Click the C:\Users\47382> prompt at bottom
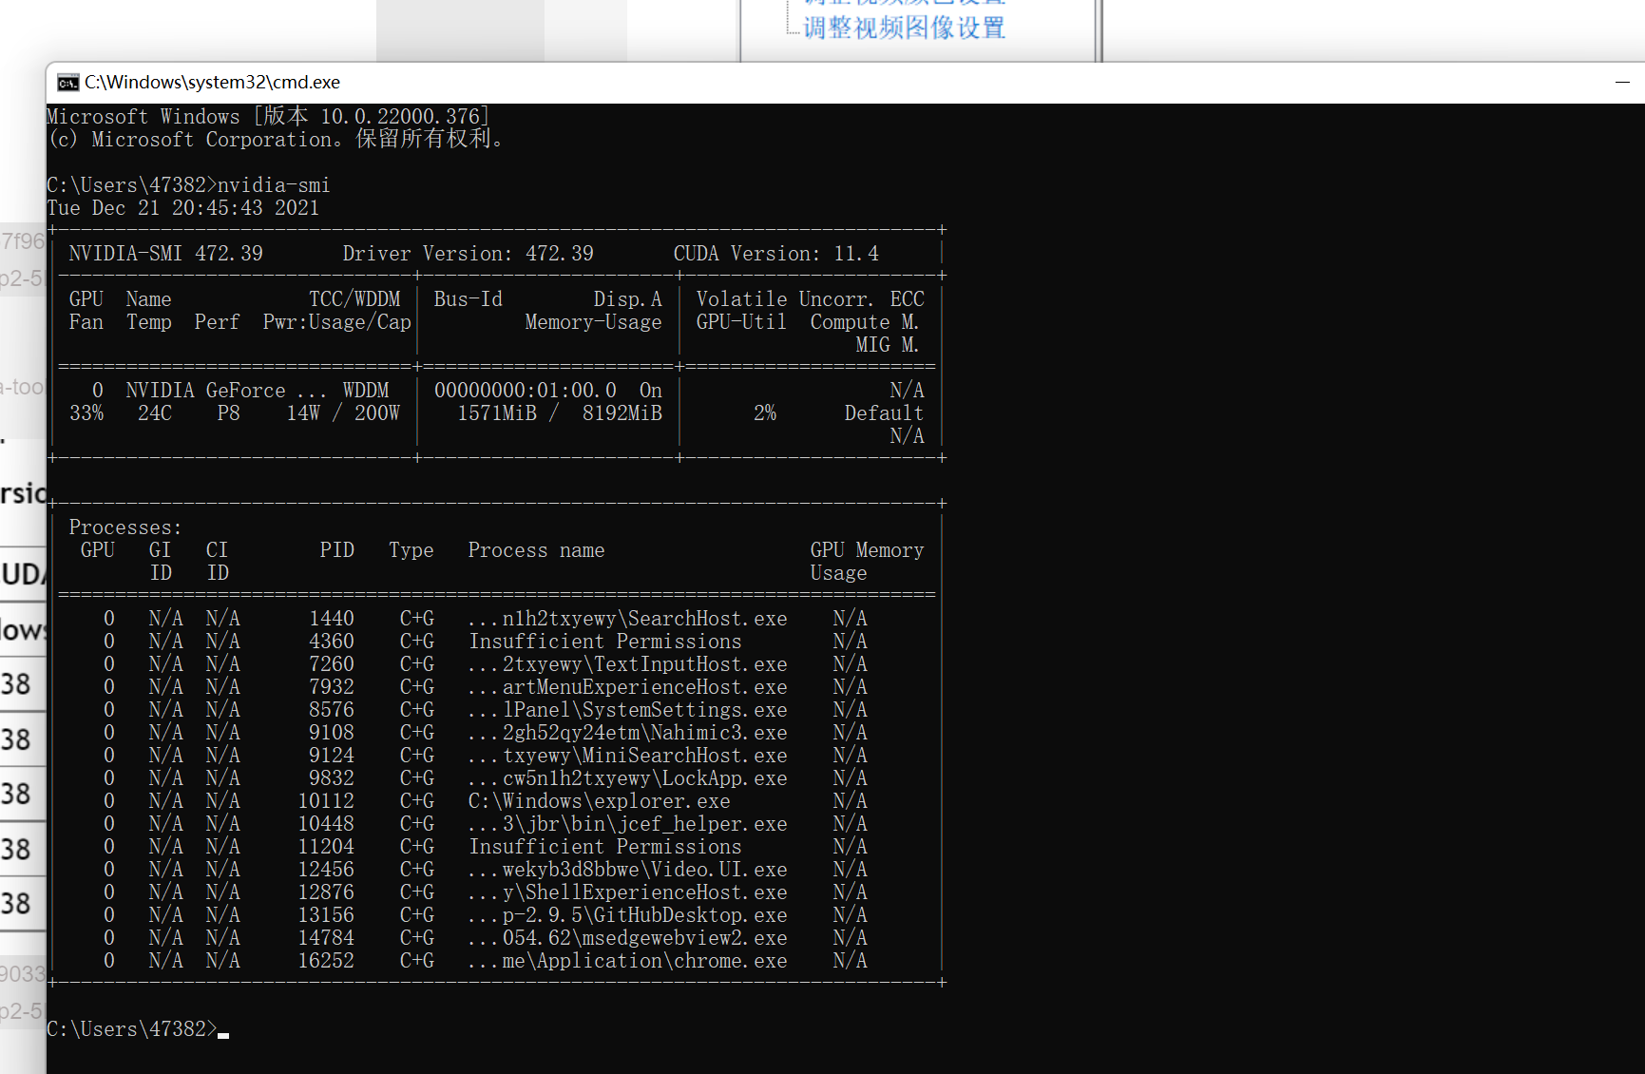 coord(132,1029)
